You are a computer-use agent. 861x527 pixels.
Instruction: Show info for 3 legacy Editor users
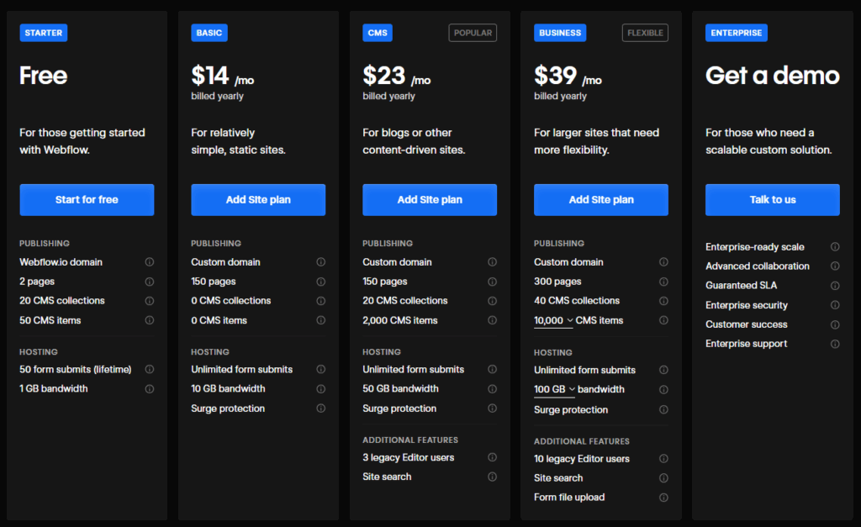tap(492, 457)
